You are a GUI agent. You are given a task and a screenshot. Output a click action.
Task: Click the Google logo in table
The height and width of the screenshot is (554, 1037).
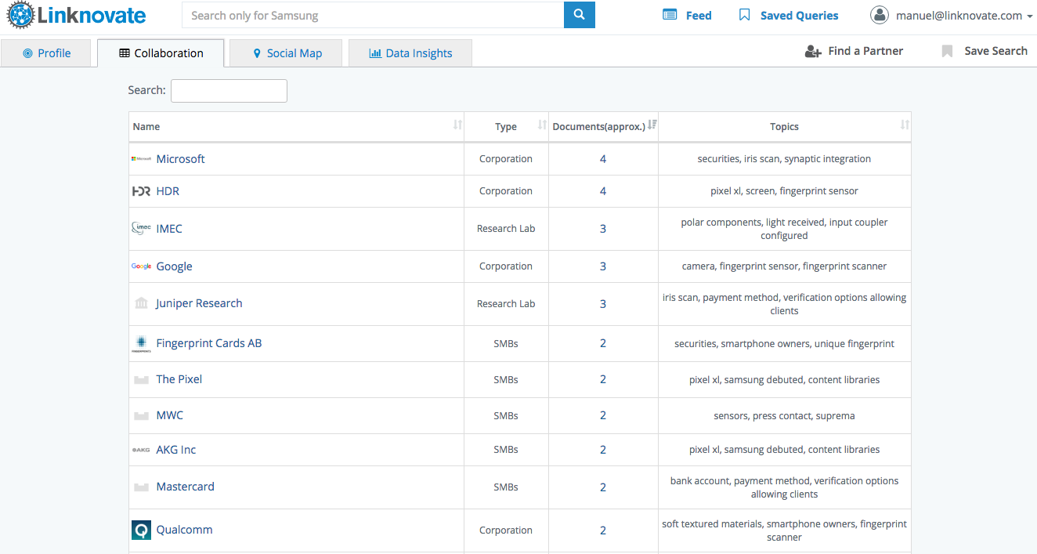[x=141, y=266]
